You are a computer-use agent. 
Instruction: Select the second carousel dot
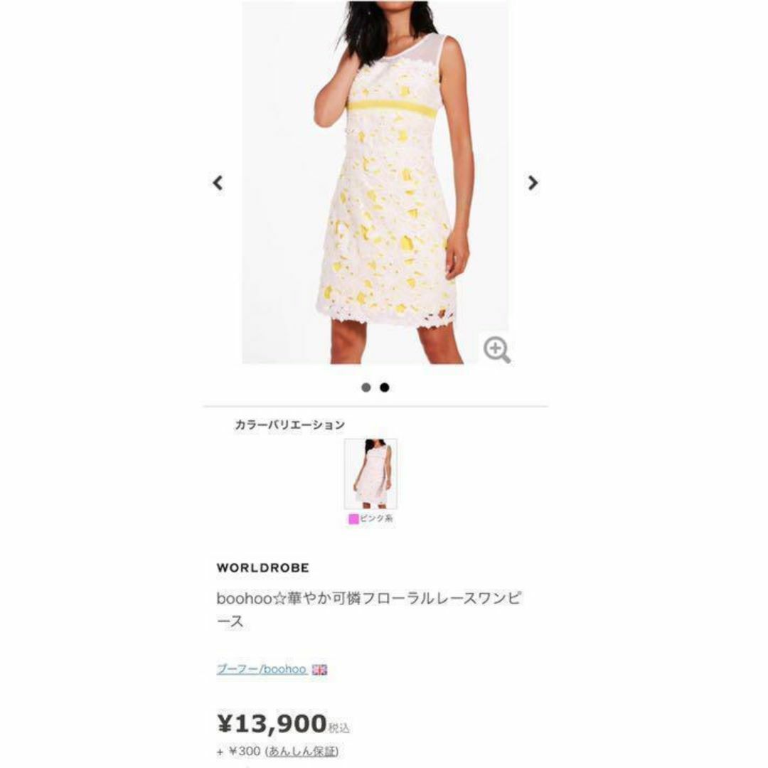[x=385, y=388]
